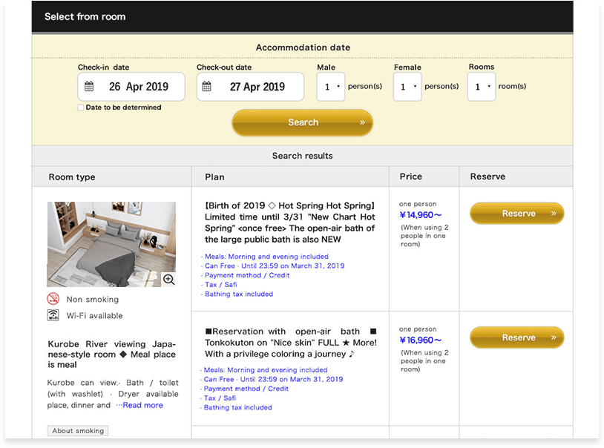Click the About smoking button
Image resolution: width=604 pixels, height=448 pixels.
tap(79, 431)
